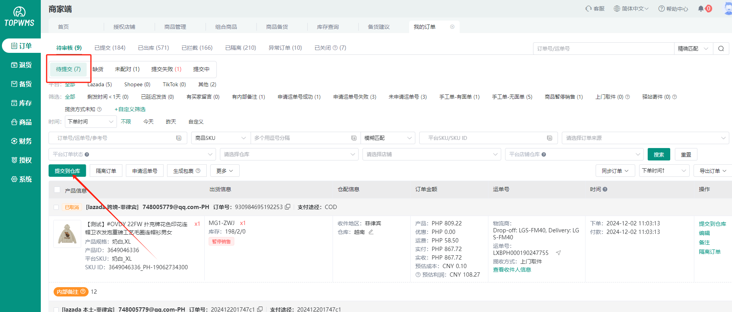Open 帮助中心 help center
Screen dimensions: 732x312
pyautogui.click(x=673, y=9)
